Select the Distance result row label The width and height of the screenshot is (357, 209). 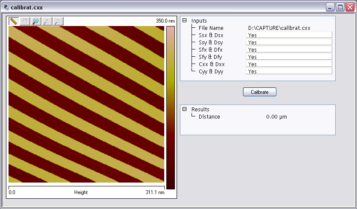[209, 117]
